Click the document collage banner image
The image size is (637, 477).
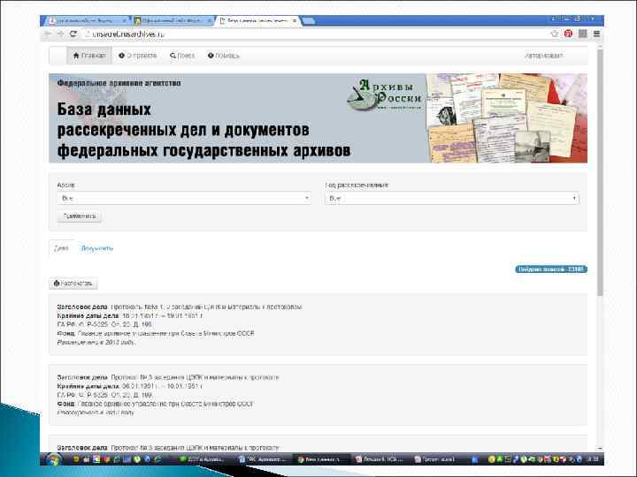coord(507,118)
